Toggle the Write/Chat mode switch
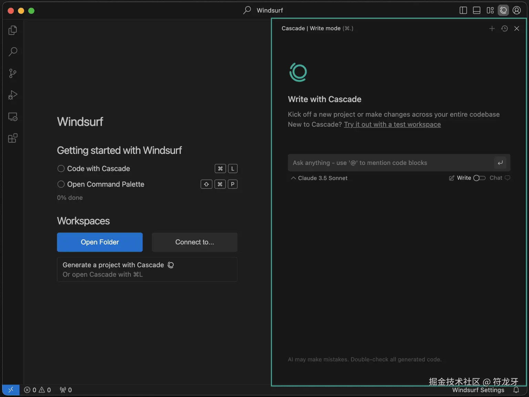The image size is (529, 397). coord(479,178)
